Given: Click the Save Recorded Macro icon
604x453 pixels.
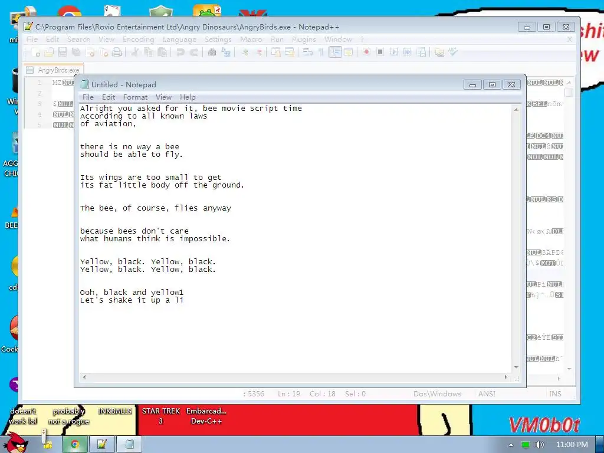Looking at the screenshot, I should tap(421, 52).
